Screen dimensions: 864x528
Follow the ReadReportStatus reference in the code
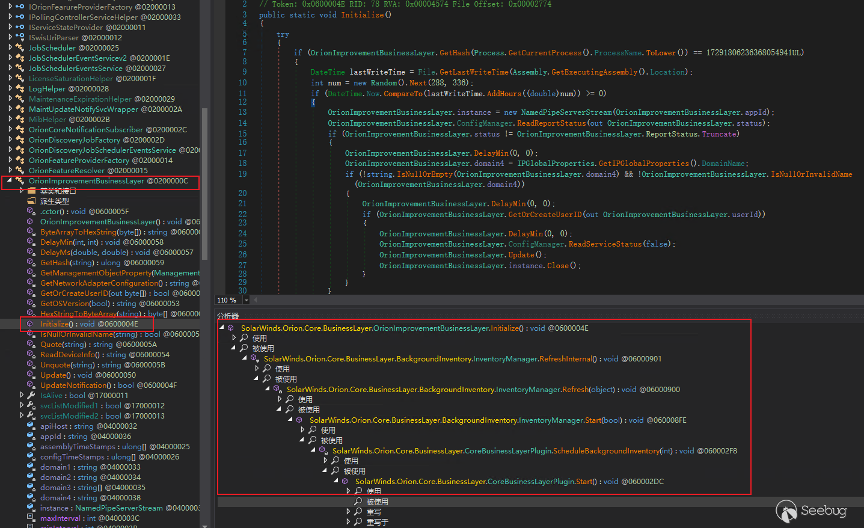pos(551,123)
